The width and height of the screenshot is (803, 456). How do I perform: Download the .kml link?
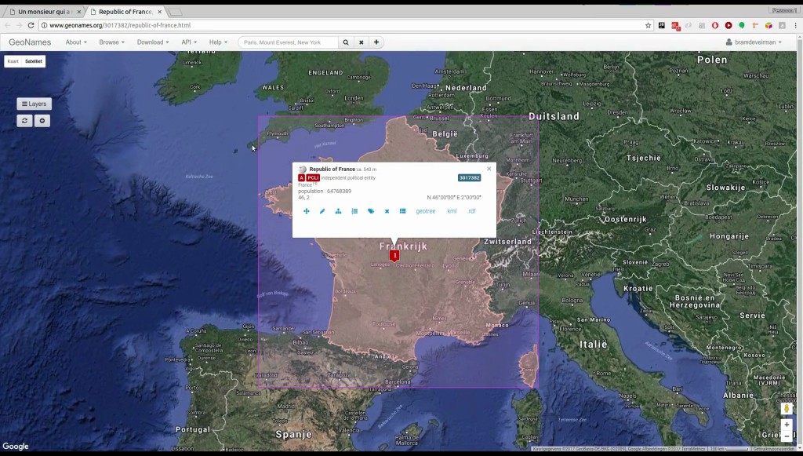451,211
